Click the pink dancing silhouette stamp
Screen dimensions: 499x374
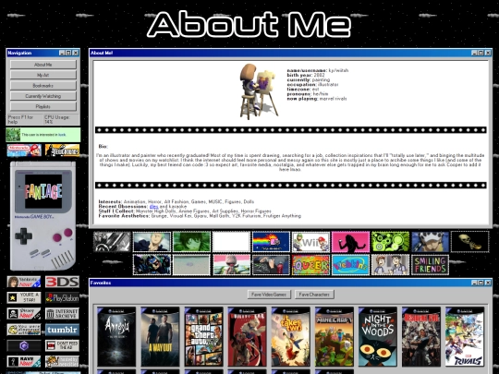(351, 242)
